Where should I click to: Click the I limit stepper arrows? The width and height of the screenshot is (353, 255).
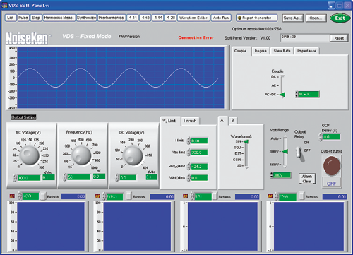(189, 141)
